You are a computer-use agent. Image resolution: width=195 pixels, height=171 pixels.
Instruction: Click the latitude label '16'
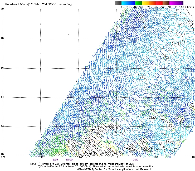point(2,68)
